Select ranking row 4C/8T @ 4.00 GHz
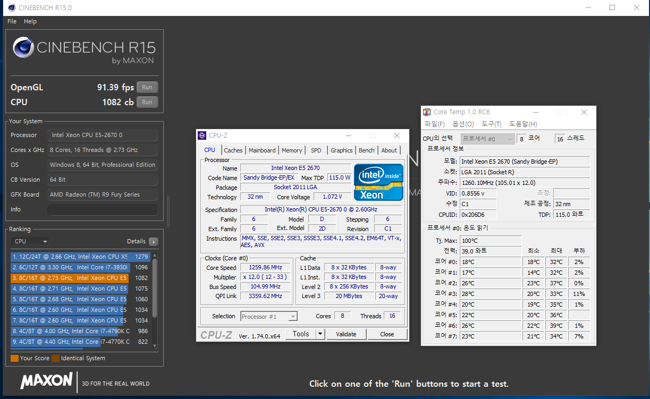The image size is (650, 399). (81, 331)
